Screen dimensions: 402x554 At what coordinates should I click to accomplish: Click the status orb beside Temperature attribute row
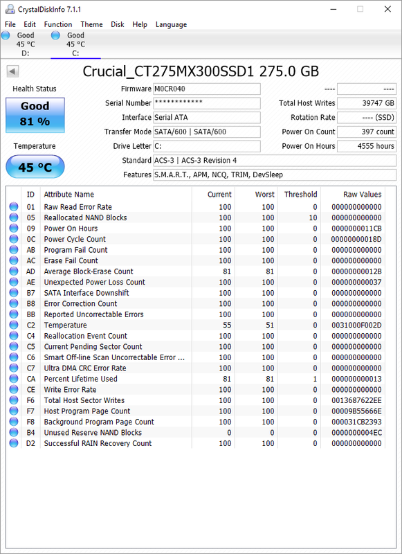pyautogui.click(x=14, y=325)
